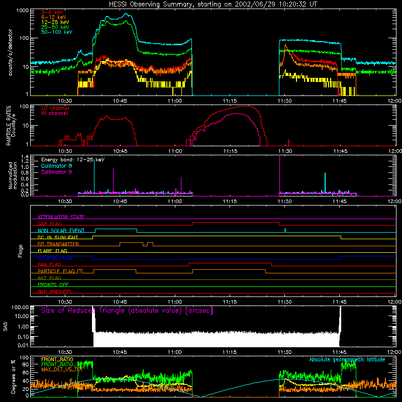
Task: Click the Absolute geomagnetic latitude legend text
Action: 347,359
